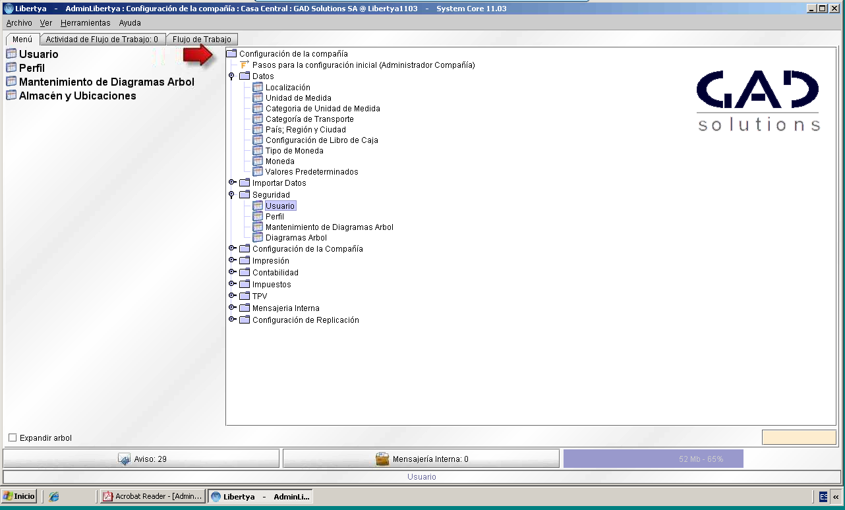Open the Ver menu

(46, 22)
